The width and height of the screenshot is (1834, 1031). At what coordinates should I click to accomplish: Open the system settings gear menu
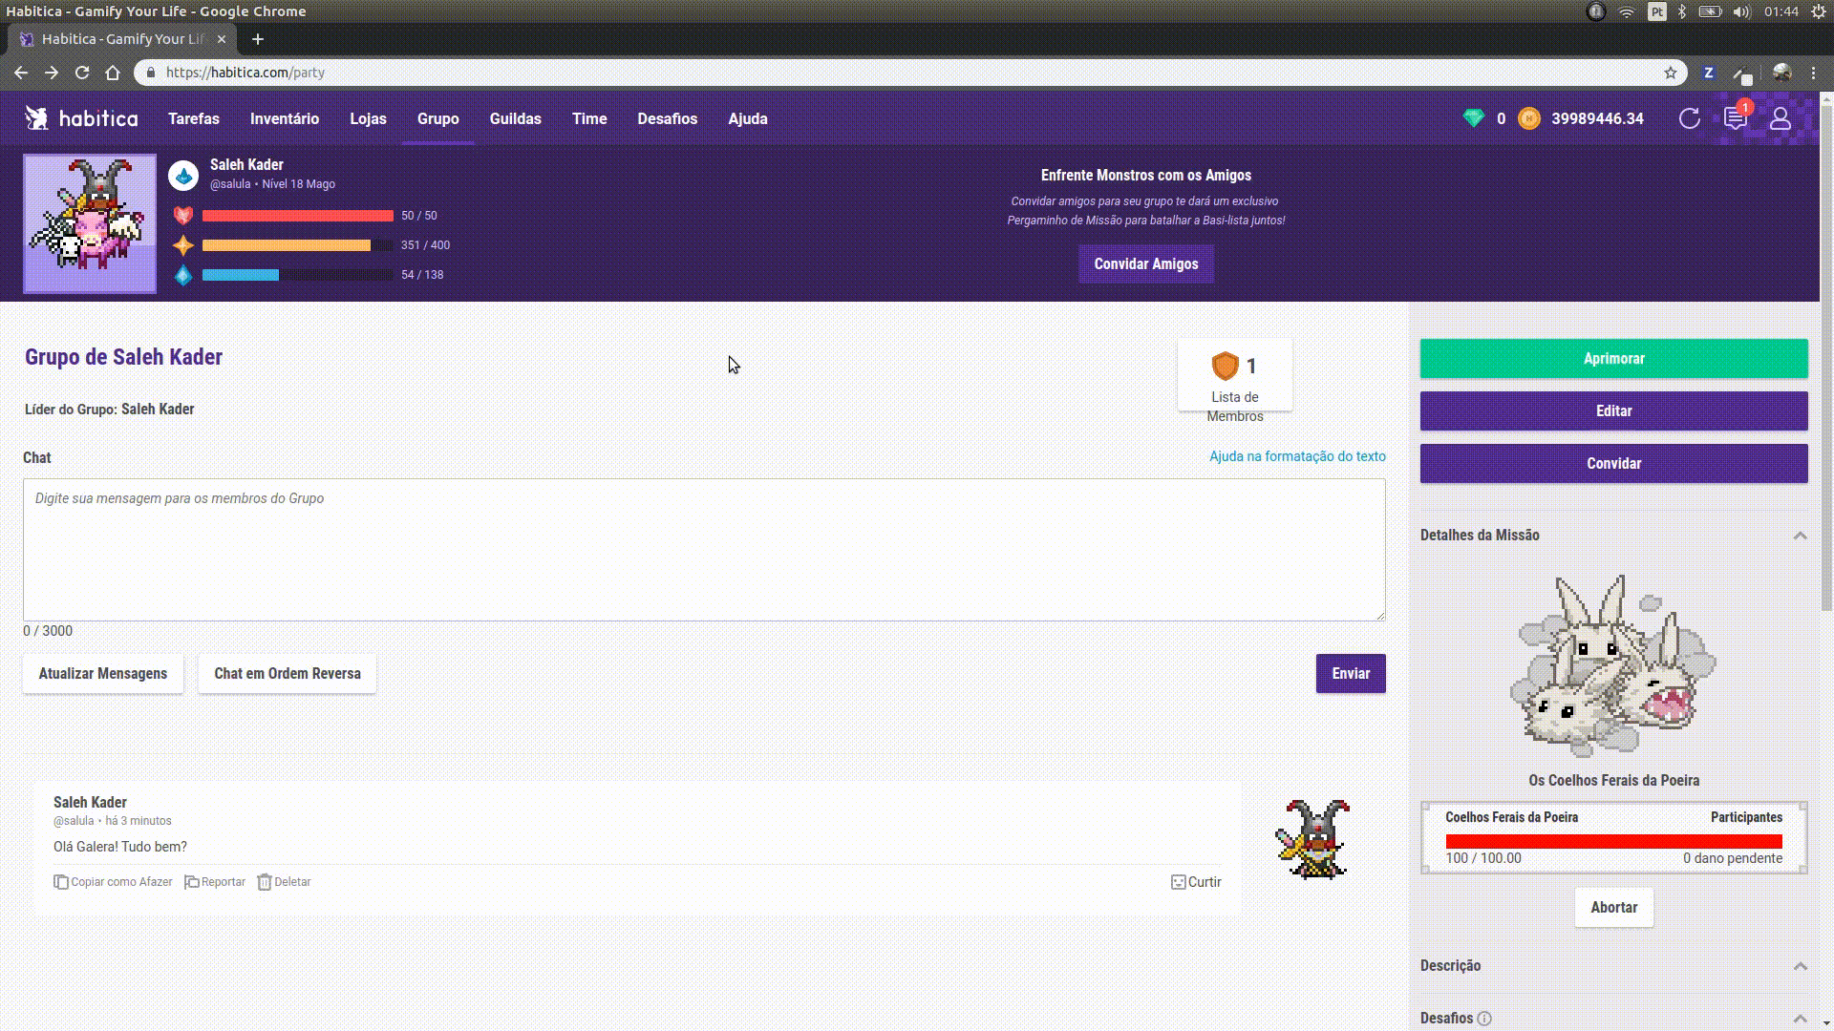click(x=1818, y=11)
